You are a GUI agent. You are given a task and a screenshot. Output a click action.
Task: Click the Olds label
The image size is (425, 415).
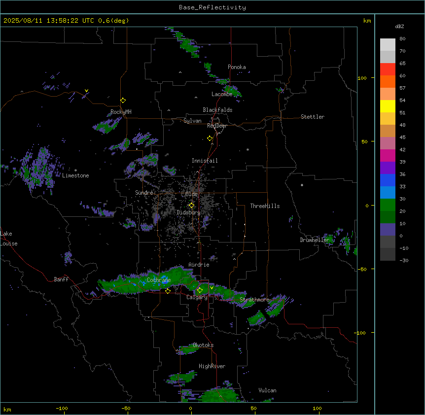click(191, 194)
